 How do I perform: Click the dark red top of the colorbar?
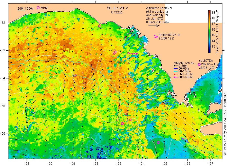(x=210, y=11)
